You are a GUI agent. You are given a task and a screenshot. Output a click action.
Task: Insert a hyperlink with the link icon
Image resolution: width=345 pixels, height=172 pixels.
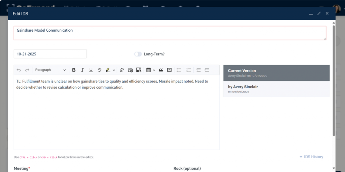point(122,70)
